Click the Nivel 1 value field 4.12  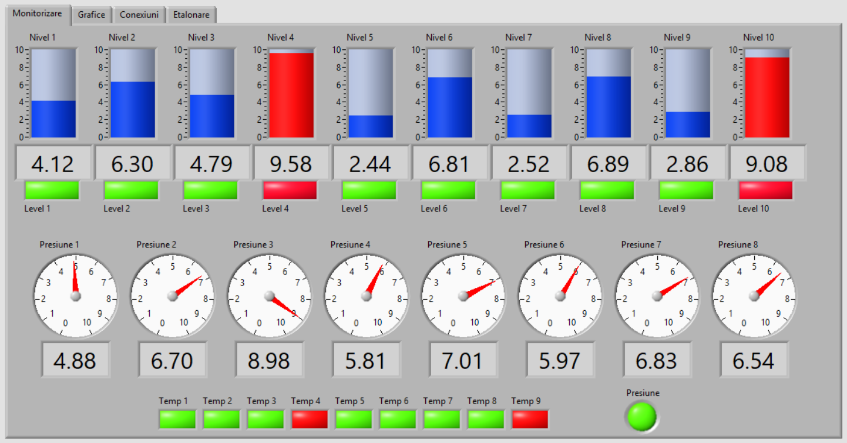point(53,163)
